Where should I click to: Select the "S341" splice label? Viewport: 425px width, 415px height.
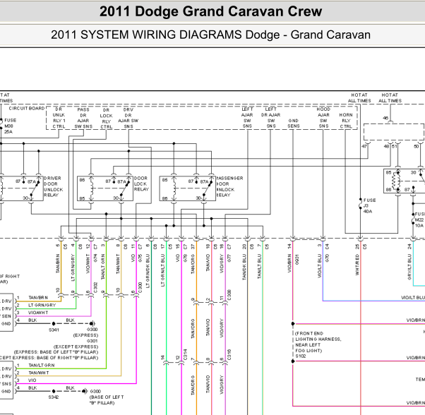54,330
